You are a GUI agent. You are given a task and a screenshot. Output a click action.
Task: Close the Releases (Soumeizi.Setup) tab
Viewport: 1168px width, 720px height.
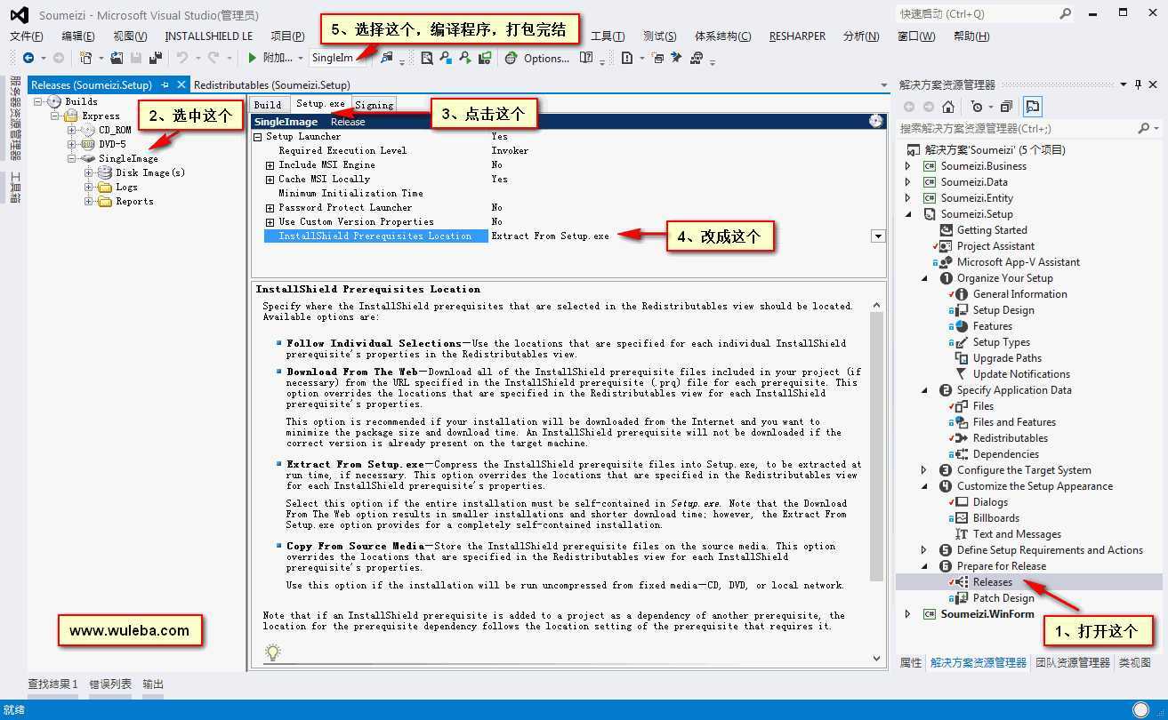(181, 85)
